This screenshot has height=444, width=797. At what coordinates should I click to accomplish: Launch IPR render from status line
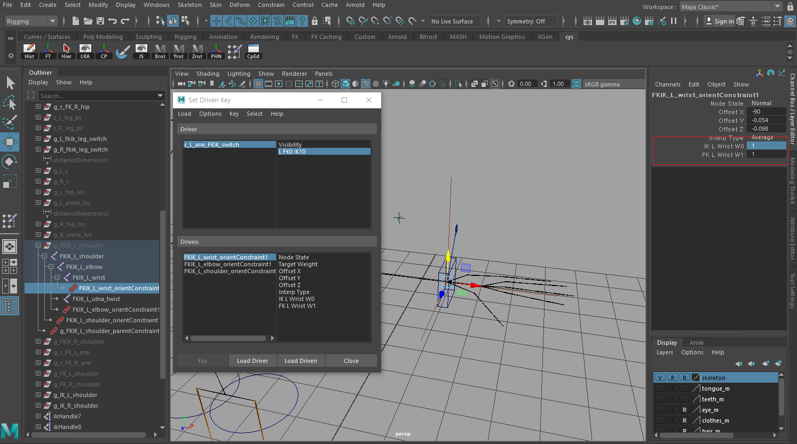coord(612,21)
